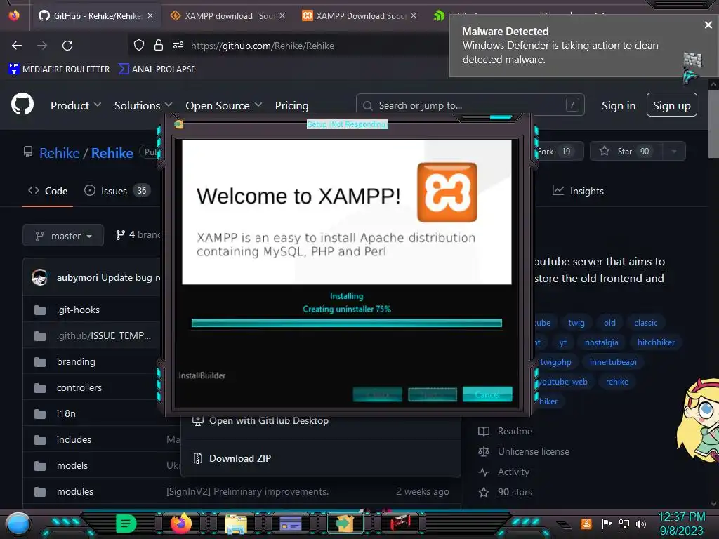Open the innertubeapi topic tag
Screen dimensions: 719x539
[613, 362]
